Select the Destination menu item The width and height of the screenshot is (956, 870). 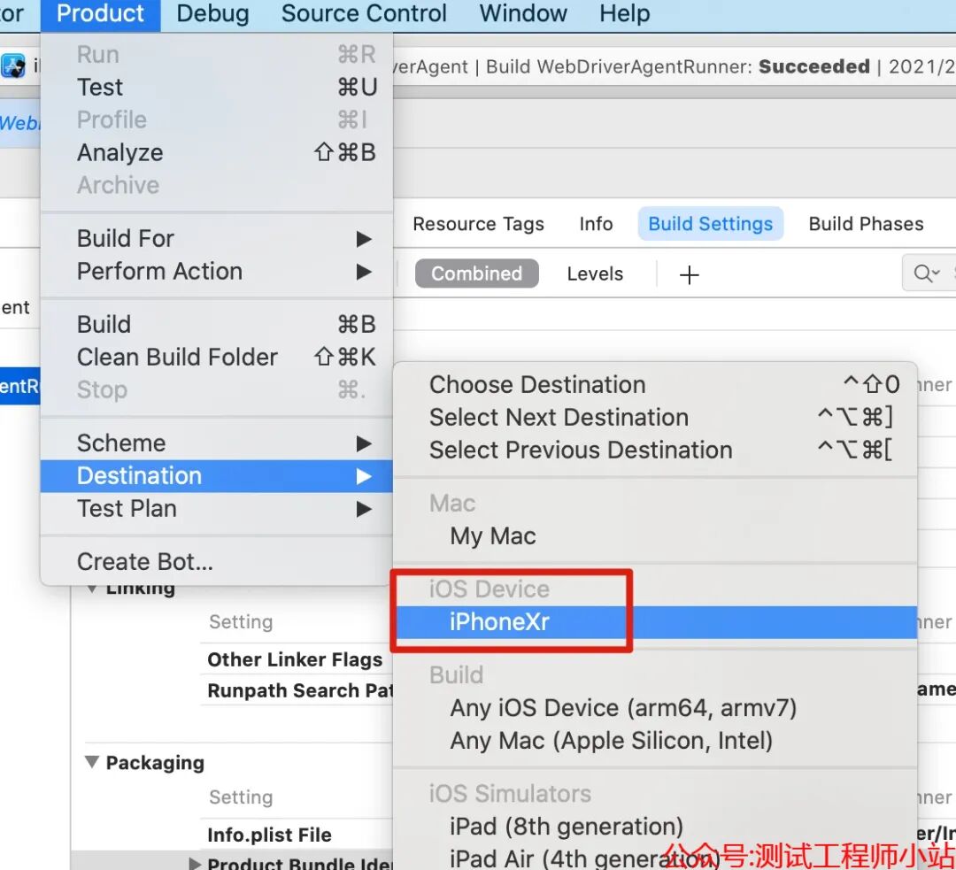(217, 476)
